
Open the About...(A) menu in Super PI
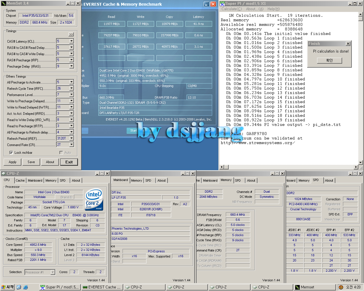[x=255, y=9]
